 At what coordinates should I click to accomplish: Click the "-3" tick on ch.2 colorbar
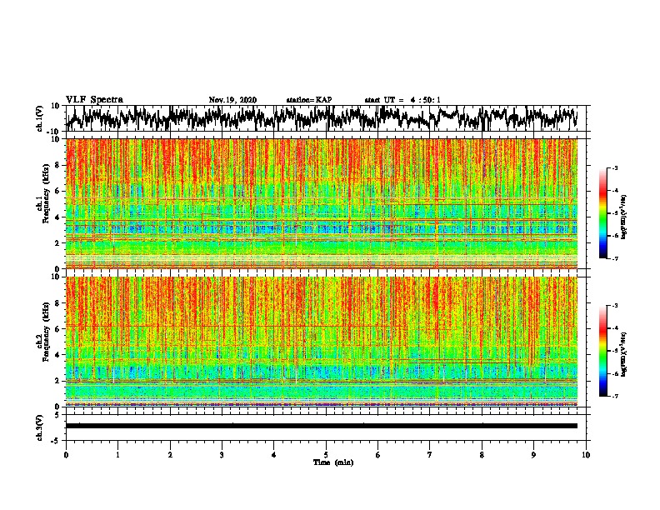click(614, 306)
